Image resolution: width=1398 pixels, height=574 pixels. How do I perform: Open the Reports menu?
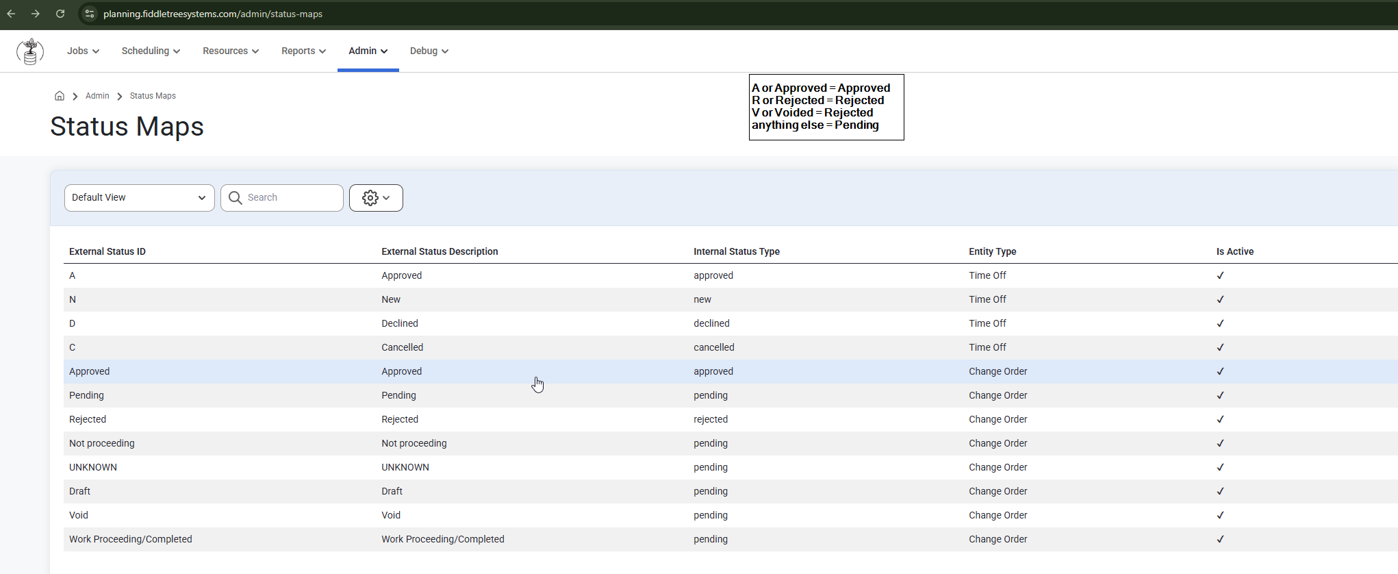(303, 51)
